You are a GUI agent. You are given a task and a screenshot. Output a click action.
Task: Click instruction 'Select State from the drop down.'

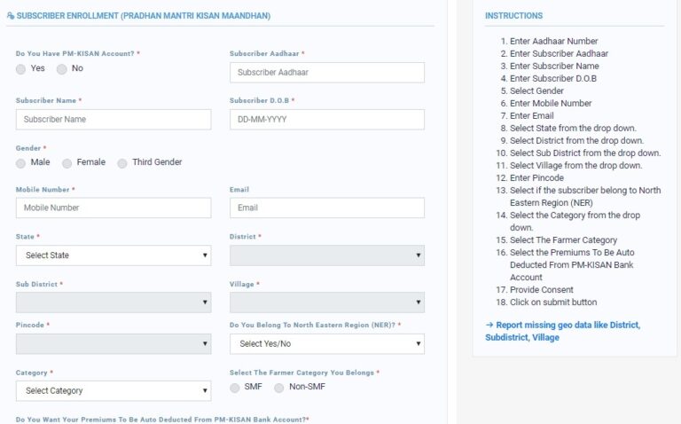(573, 128)
